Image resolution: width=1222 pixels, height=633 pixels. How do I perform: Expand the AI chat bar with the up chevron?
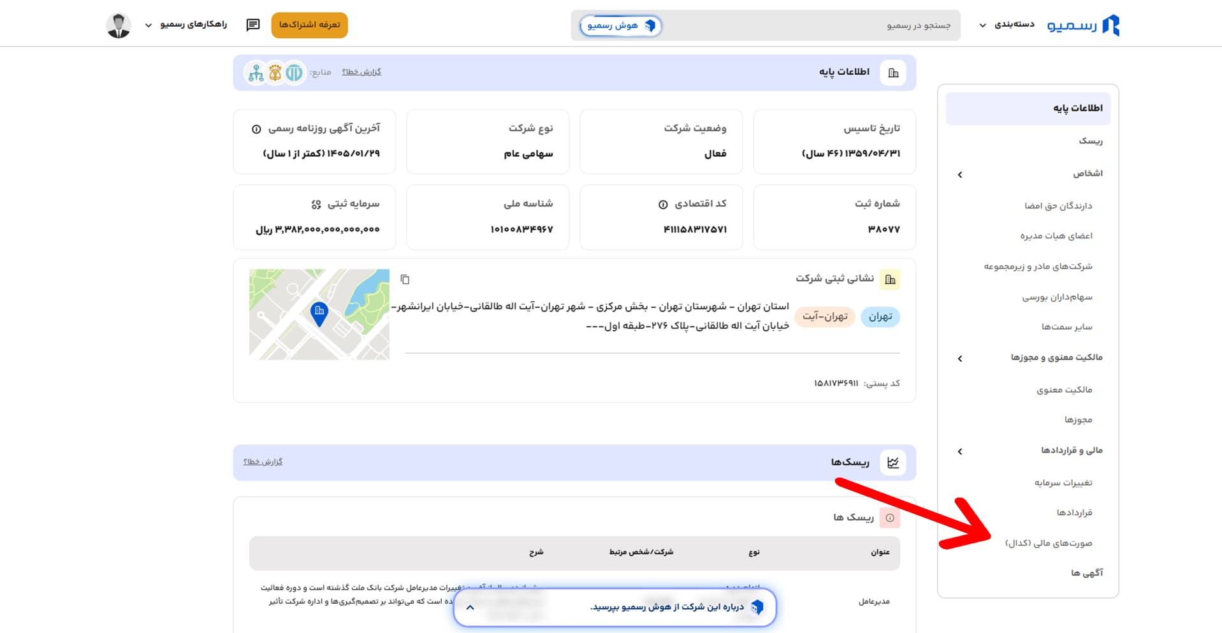tap(470, 608)
